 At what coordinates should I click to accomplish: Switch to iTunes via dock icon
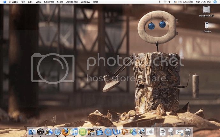(75, 131)
